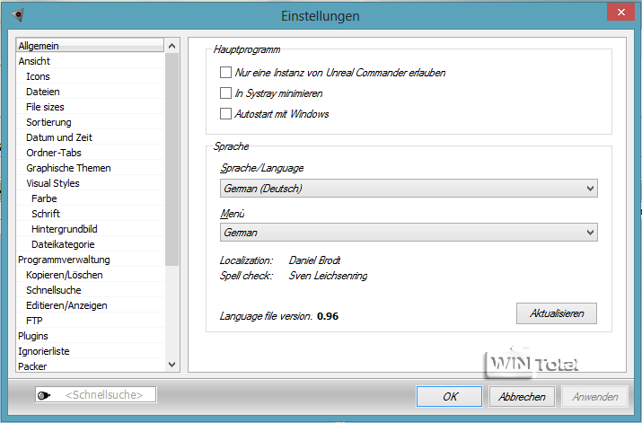Toggle In Systray minimieren checkbox

pos(225,93)
